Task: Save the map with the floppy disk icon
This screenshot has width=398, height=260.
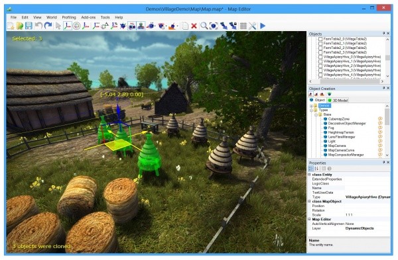Action: (29, 26)
